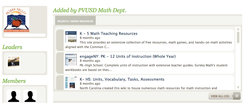Click the resource list scroll-up arrow

coord(238,29)
